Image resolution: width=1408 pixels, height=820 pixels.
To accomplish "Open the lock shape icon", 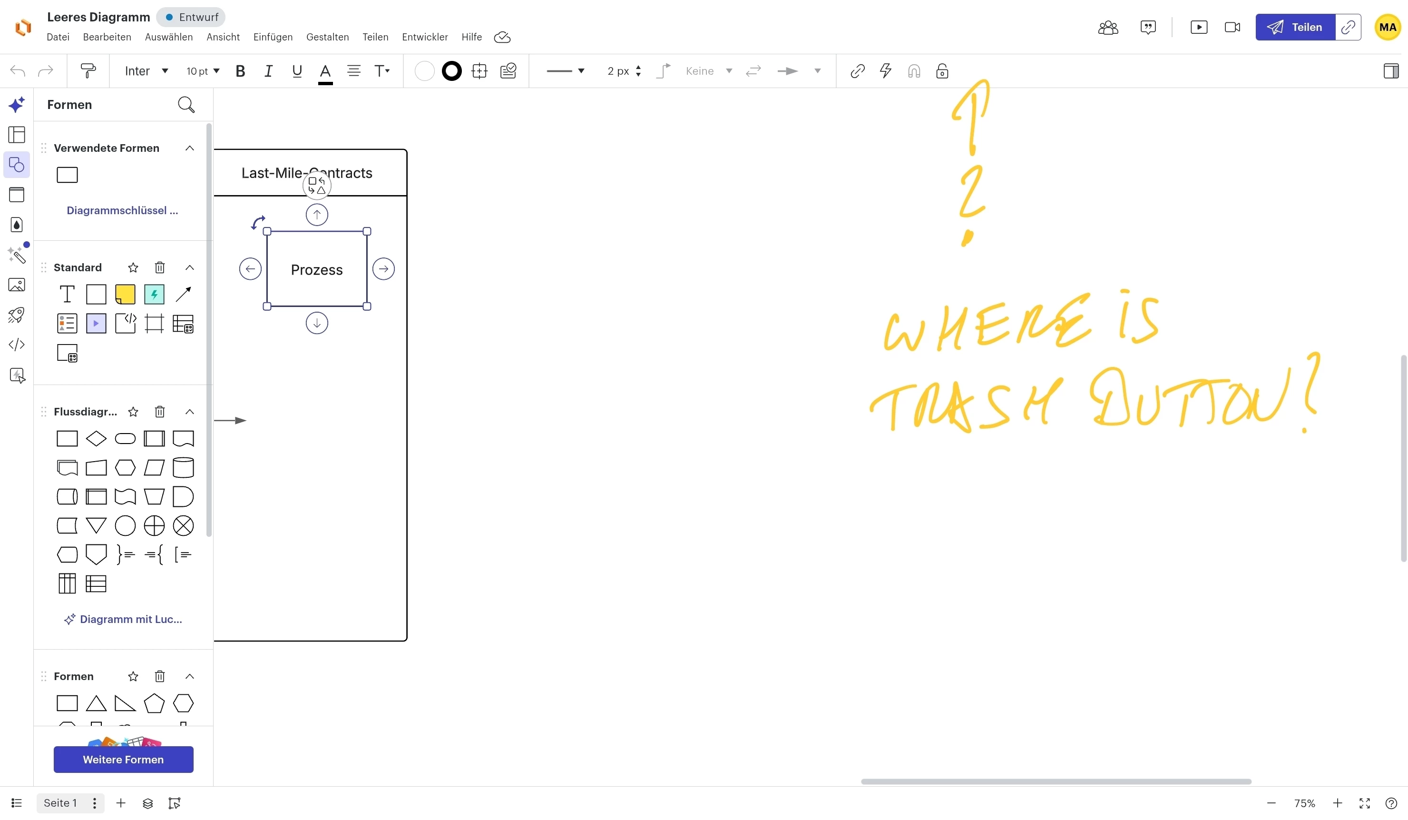I will tap(941, 71).
